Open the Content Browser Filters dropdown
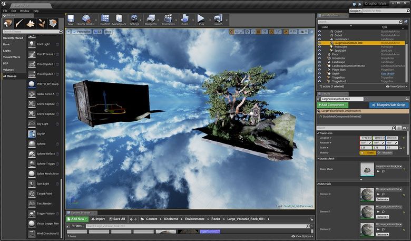 [77, 226]
